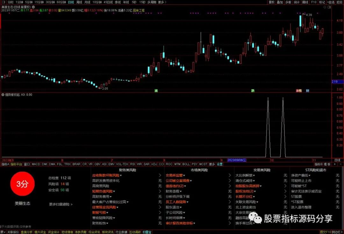Open the 画线 drawing tool

click(305, 2)
